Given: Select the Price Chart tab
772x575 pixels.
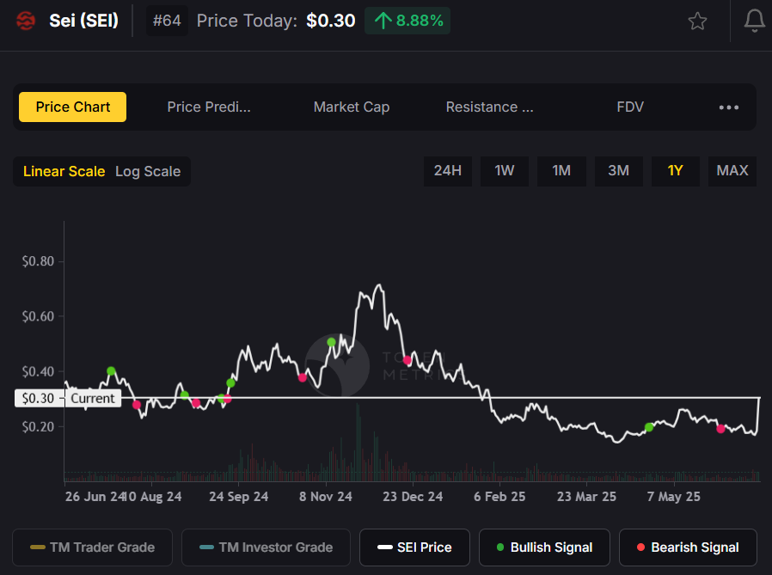Looking at the screenshot, I should pos(72,107).
